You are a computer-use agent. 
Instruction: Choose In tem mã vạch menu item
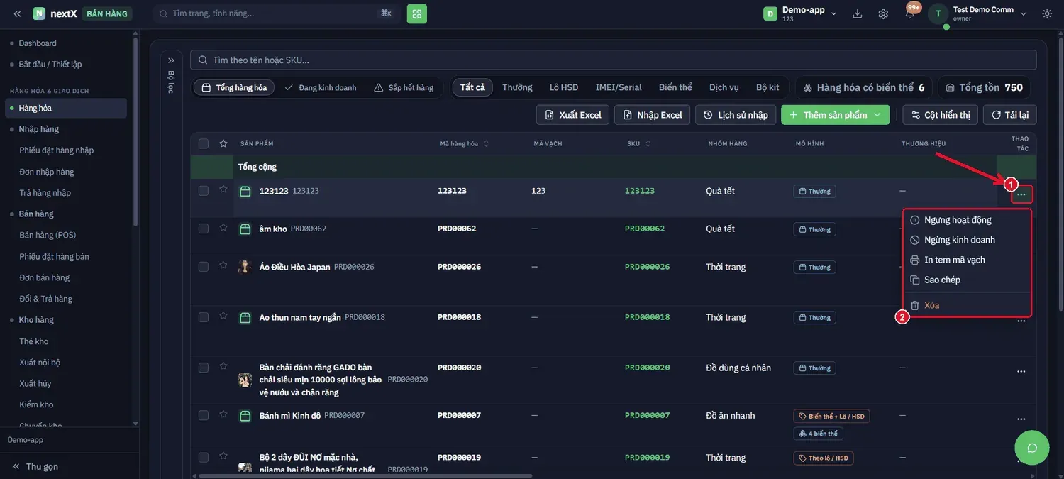point(968,260)
